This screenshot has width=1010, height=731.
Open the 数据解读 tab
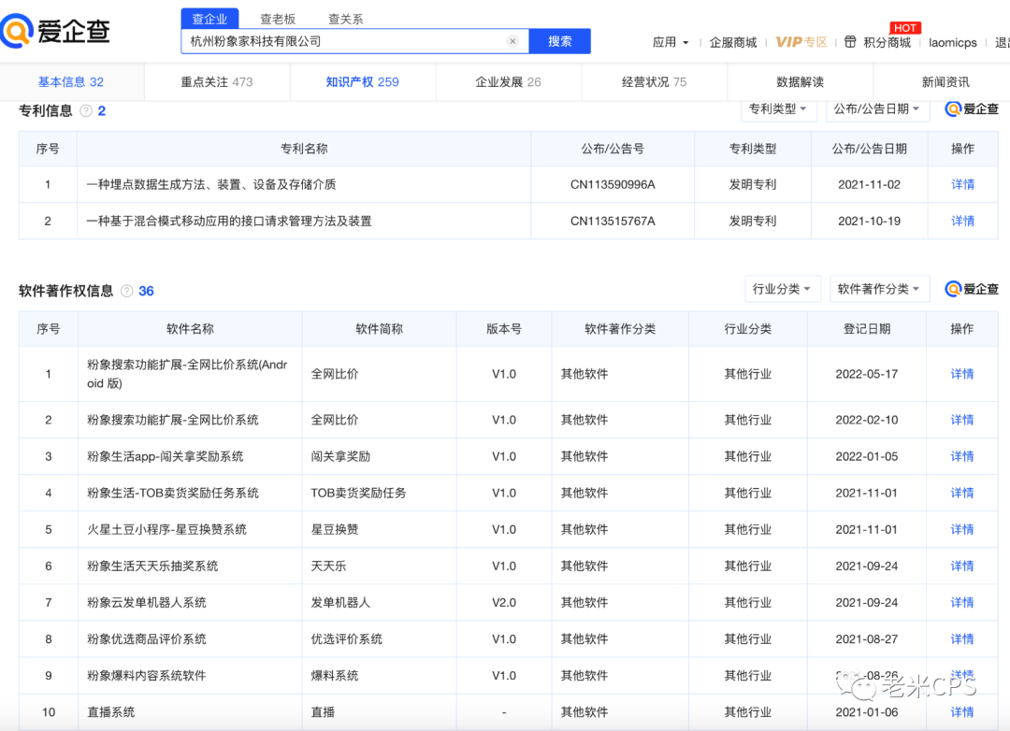tap(800, 82)
